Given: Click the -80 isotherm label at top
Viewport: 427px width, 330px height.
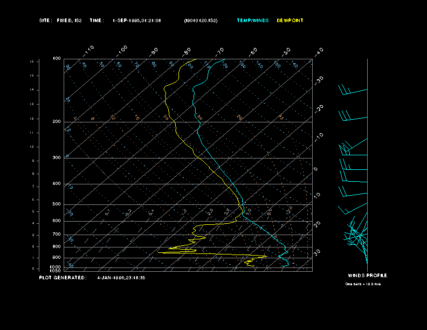Looking at the screenshot, I should pyautogui.click(x=187, y=52).
